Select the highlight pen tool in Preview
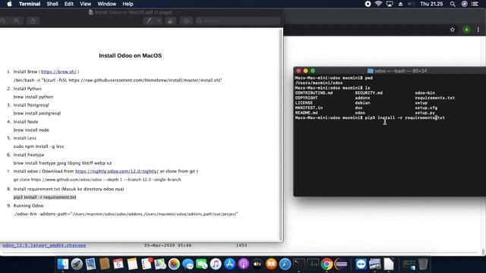 pos(149,21)
